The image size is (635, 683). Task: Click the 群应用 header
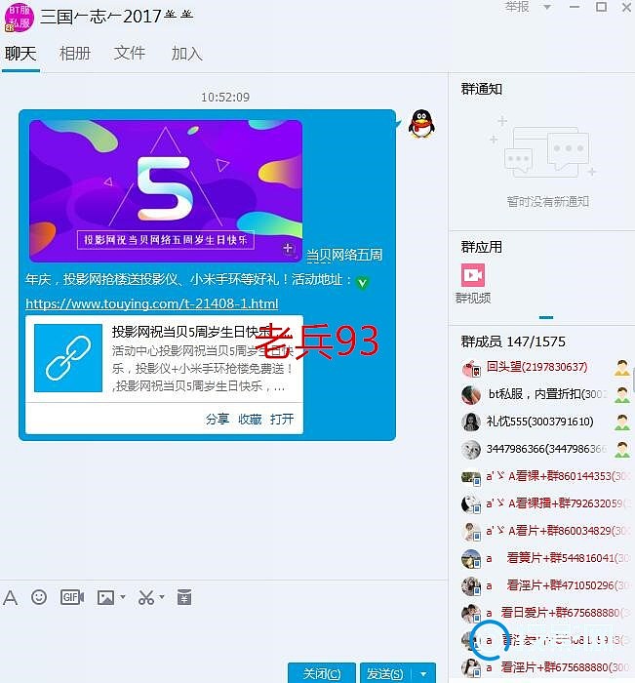[x=482, y=247]
